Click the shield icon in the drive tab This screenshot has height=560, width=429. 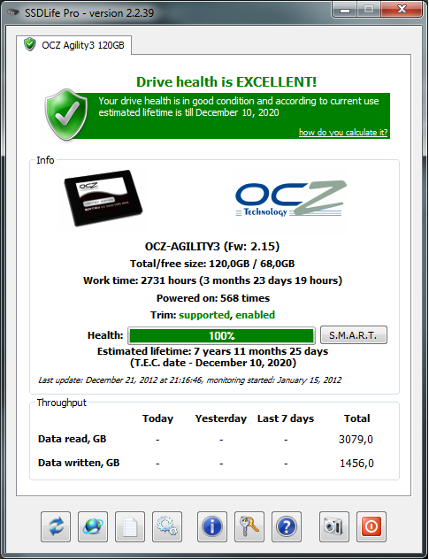click(30, 44)
